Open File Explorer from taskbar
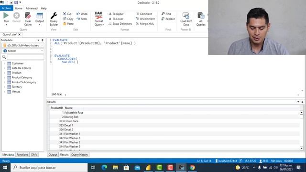The image size is (306, 172). click(x=115, y=168)
